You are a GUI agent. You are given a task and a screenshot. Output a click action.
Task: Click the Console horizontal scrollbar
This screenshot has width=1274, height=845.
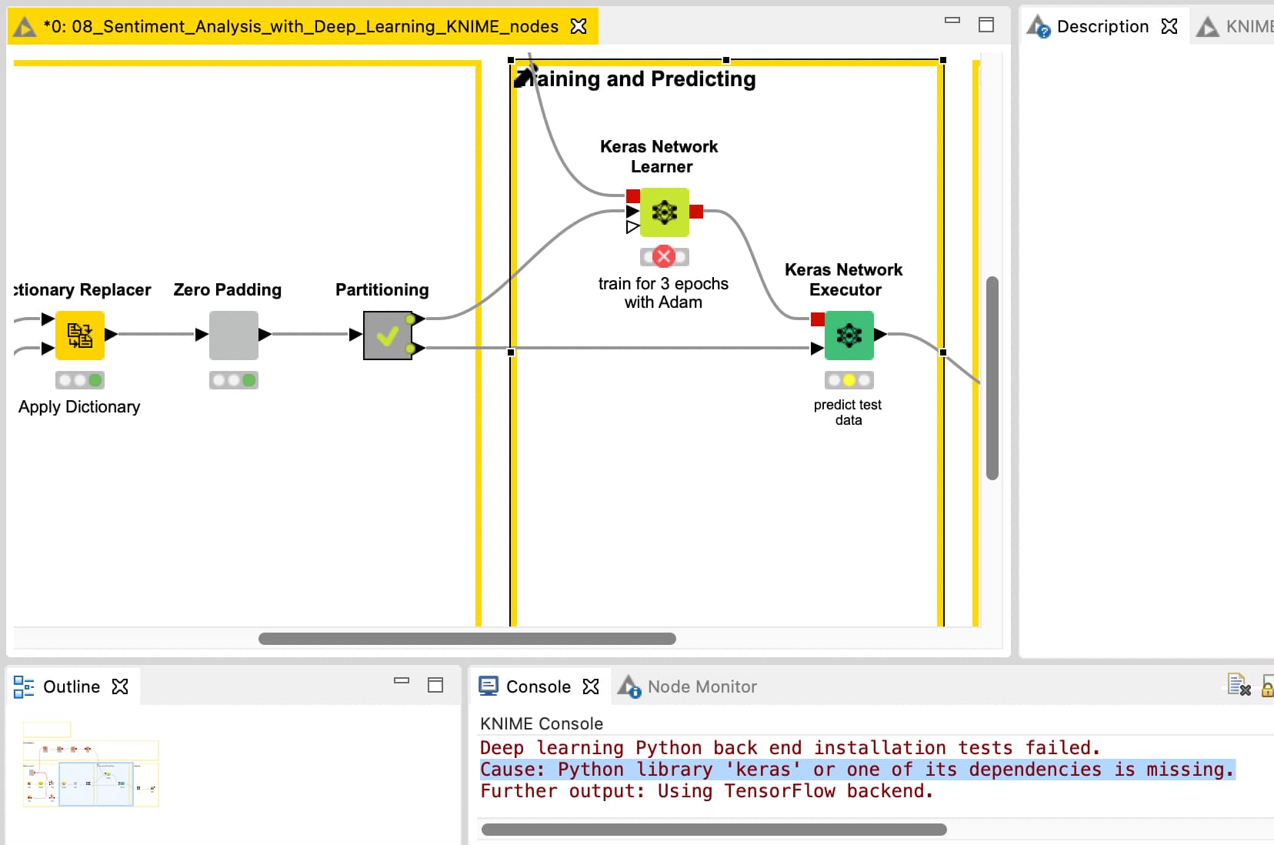[x=714, y=830]
